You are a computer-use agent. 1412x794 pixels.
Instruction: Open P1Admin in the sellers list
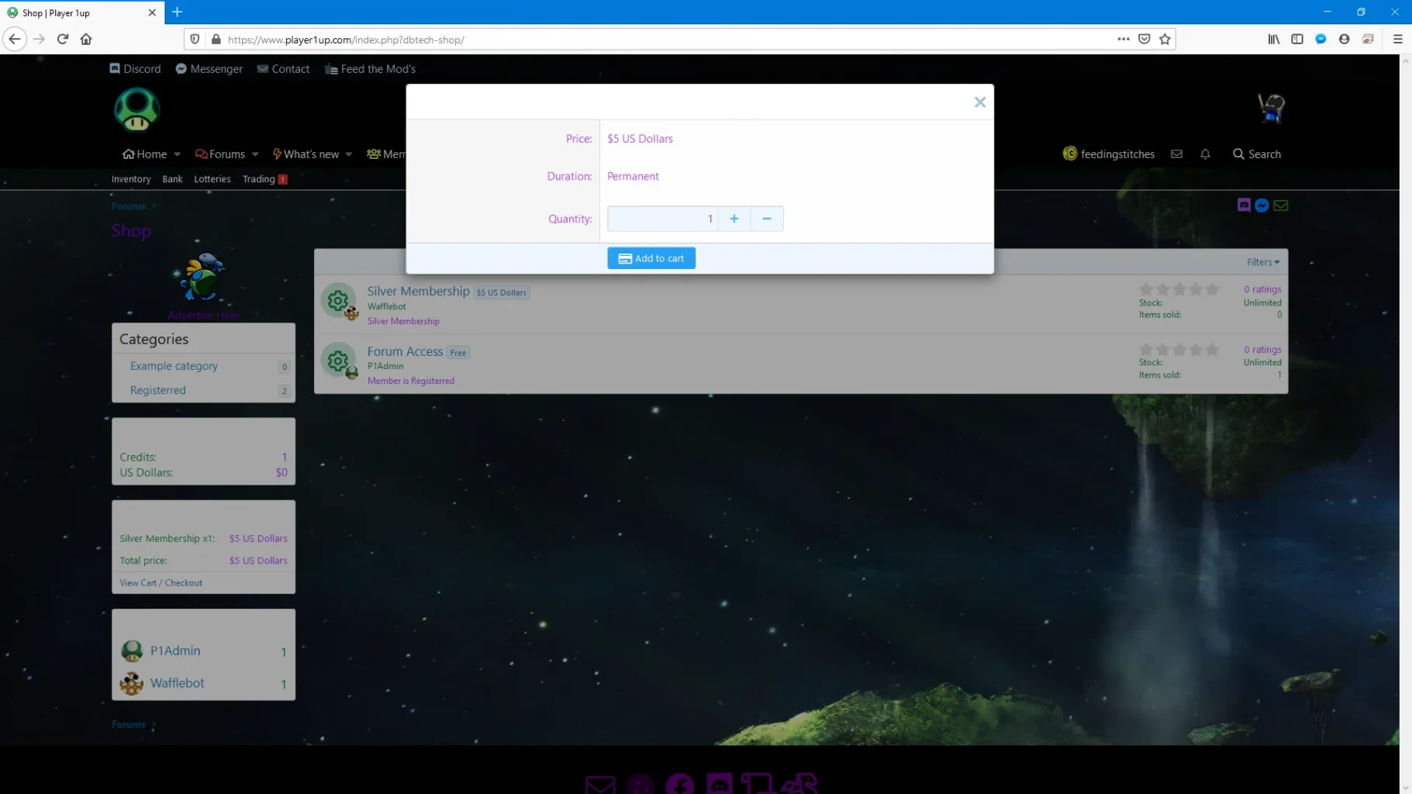pyautogui.click(x=175, y=651)
